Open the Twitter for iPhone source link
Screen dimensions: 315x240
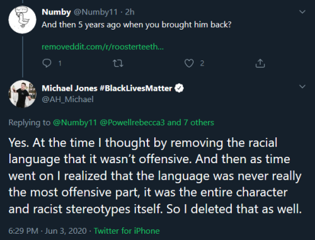tap(127, 231)
